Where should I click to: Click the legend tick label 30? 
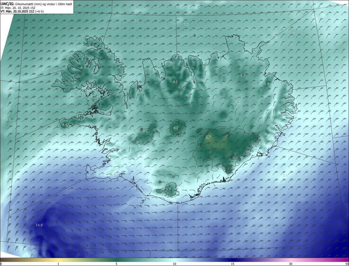[x=291, y=264]
